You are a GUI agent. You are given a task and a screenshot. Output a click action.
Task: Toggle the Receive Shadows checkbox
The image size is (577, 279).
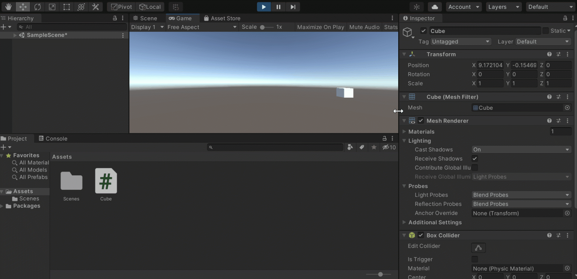click(x=475, y=158)
